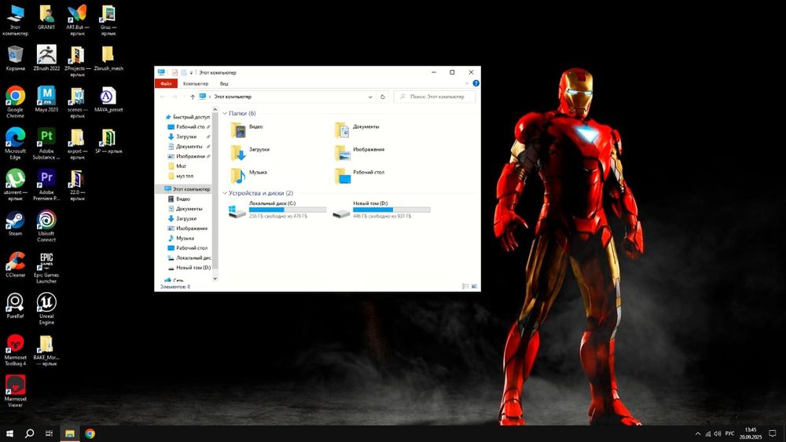The image size is (786, 442).
Task: Open the address bar history dropdown
Action: [x=370, y=97]
